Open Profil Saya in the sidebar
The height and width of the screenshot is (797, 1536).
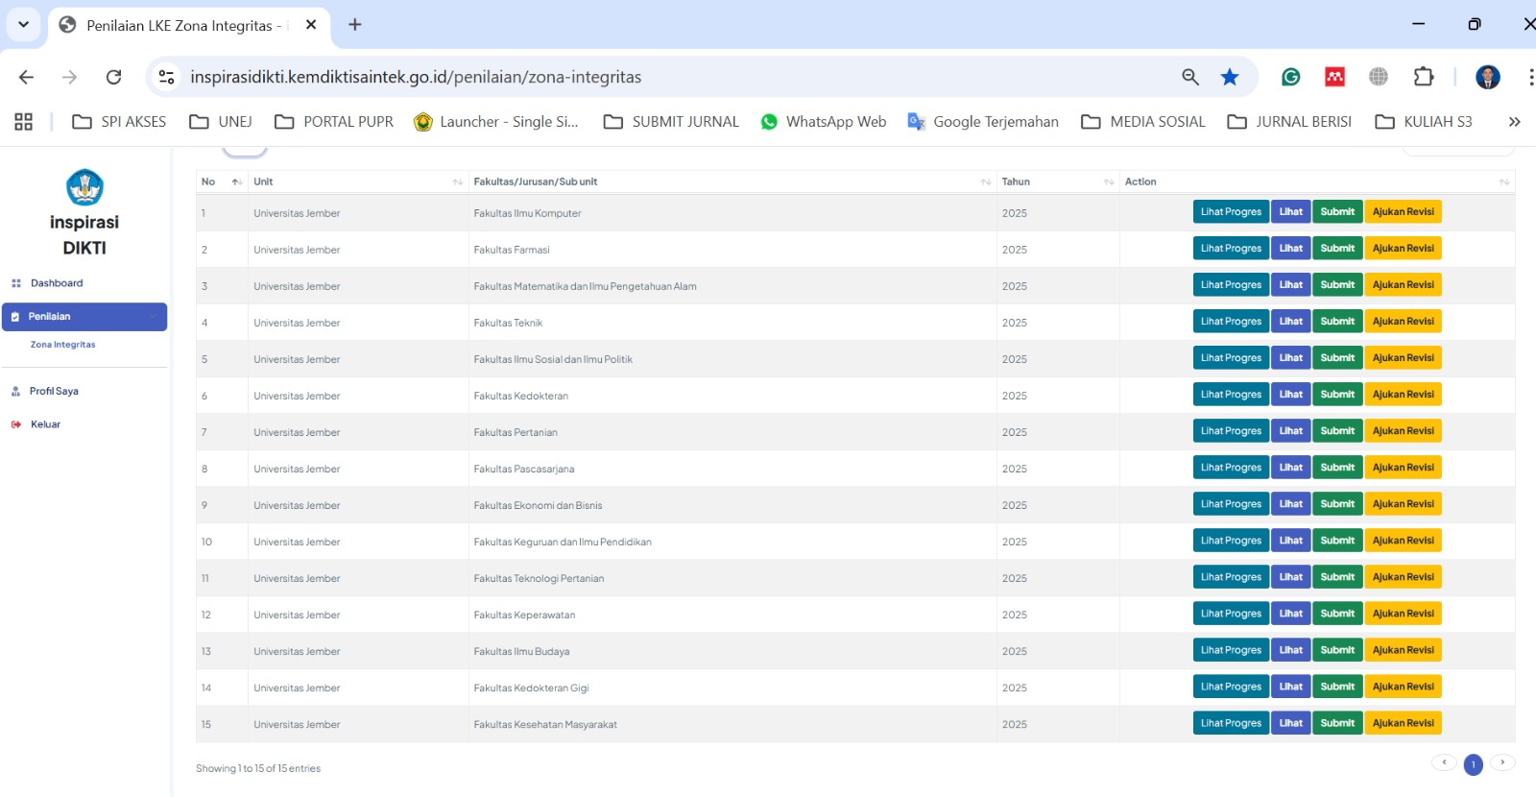54,391
